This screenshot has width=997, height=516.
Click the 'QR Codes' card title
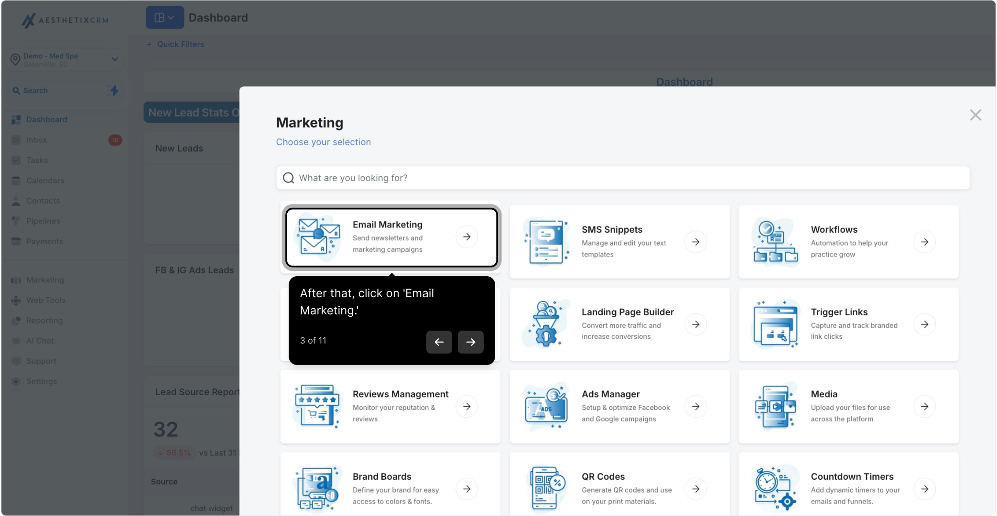[x=603, y=477]
